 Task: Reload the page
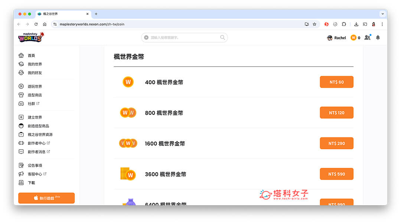(36, 24)
